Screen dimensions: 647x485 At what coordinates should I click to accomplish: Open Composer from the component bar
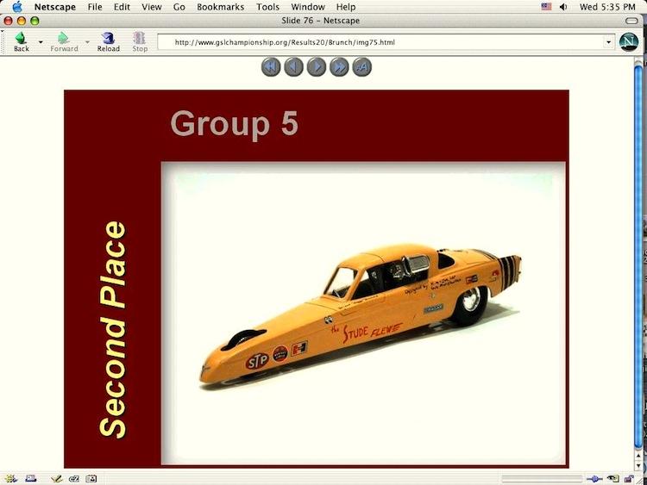[57, 478]
